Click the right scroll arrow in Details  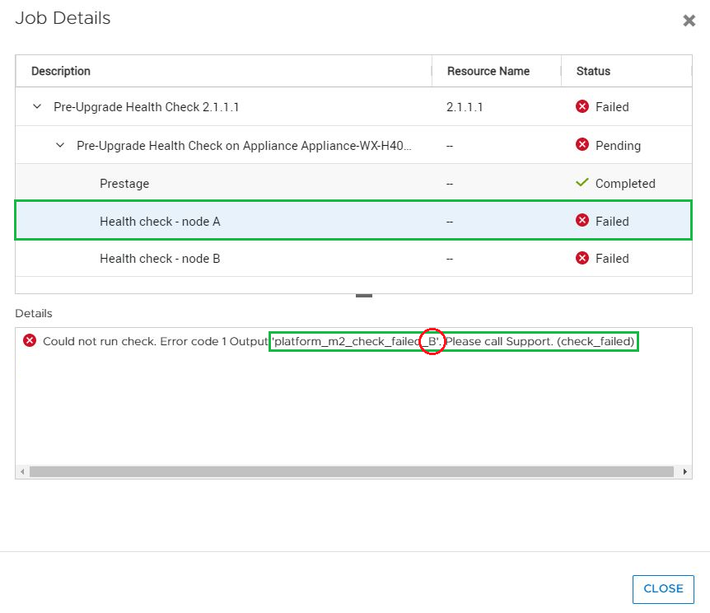tap(685, 472)
